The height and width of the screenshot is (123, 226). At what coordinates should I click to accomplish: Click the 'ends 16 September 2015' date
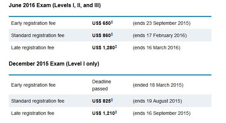point(162,113)
